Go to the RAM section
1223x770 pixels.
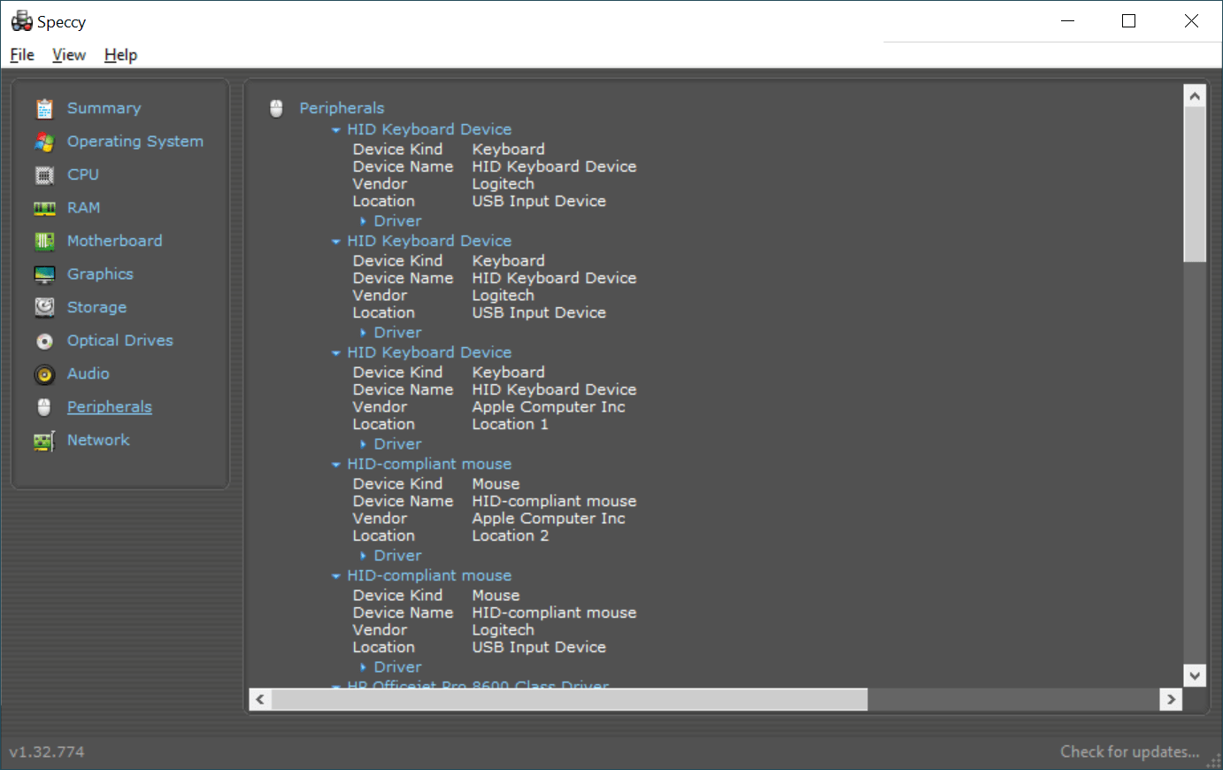84,207
